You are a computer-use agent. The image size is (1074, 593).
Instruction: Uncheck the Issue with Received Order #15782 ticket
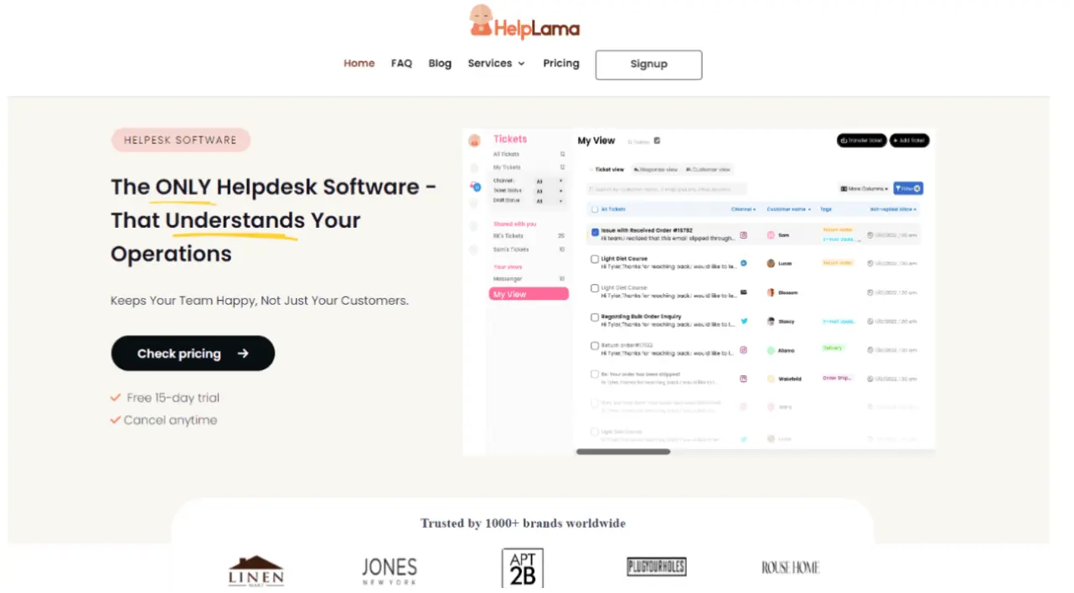click(595, 232)
